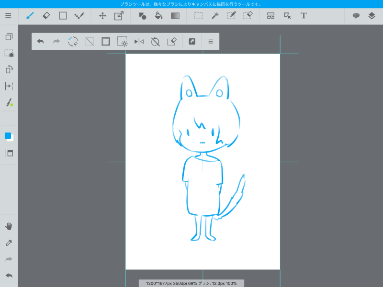
Task: Open the blue foreground color swatch
Action: 8,136
